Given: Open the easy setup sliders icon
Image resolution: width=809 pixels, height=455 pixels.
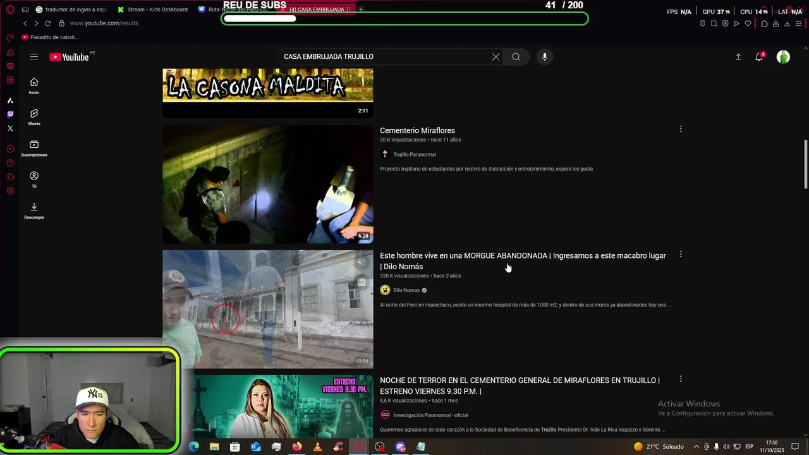Looking at the screenshot, I should click(798, 23).
